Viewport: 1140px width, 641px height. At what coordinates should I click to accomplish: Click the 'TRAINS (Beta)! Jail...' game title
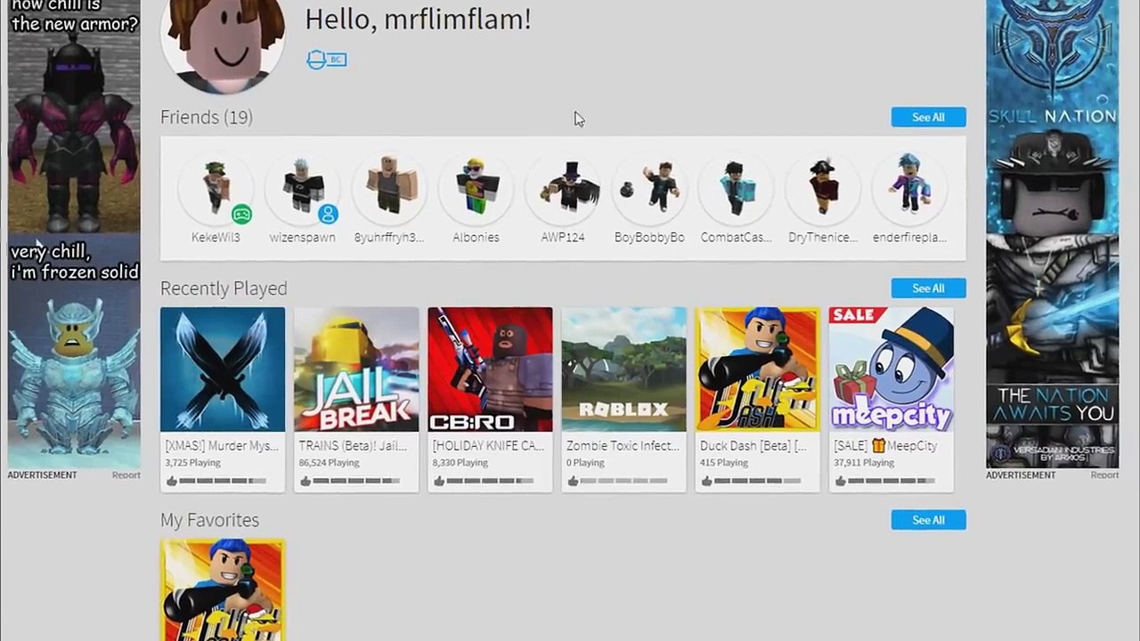(x=353, y=446)
